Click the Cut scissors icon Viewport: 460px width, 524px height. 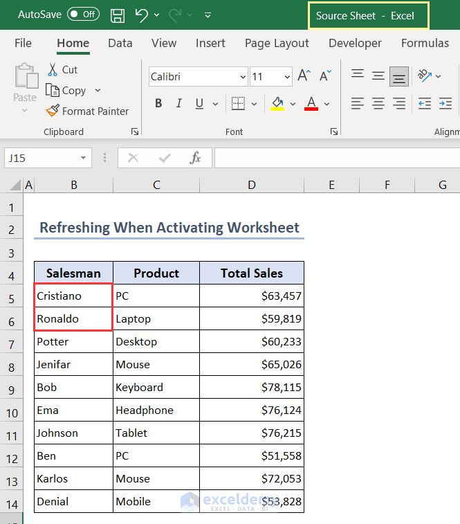(x=53, y=69)
